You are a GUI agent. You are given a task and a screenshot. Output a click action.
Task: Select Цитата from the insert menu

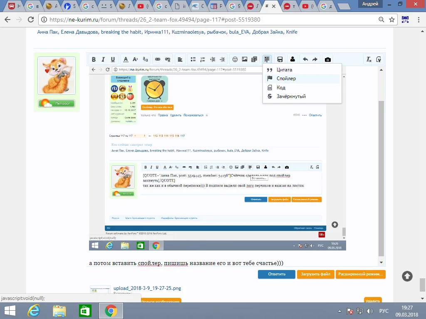[302, 70]
